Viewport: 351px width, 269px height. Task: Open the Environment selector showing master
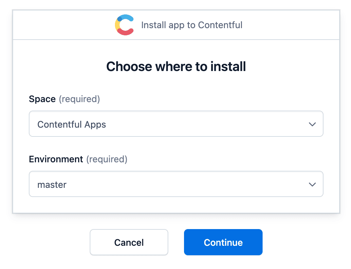pyautogui.click(x=176, y=185)
